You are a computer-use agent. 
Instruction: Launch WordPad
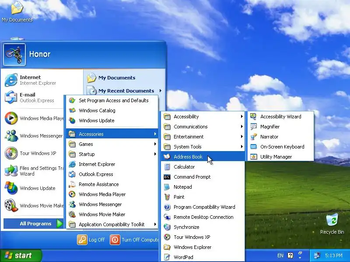point(203,257)
